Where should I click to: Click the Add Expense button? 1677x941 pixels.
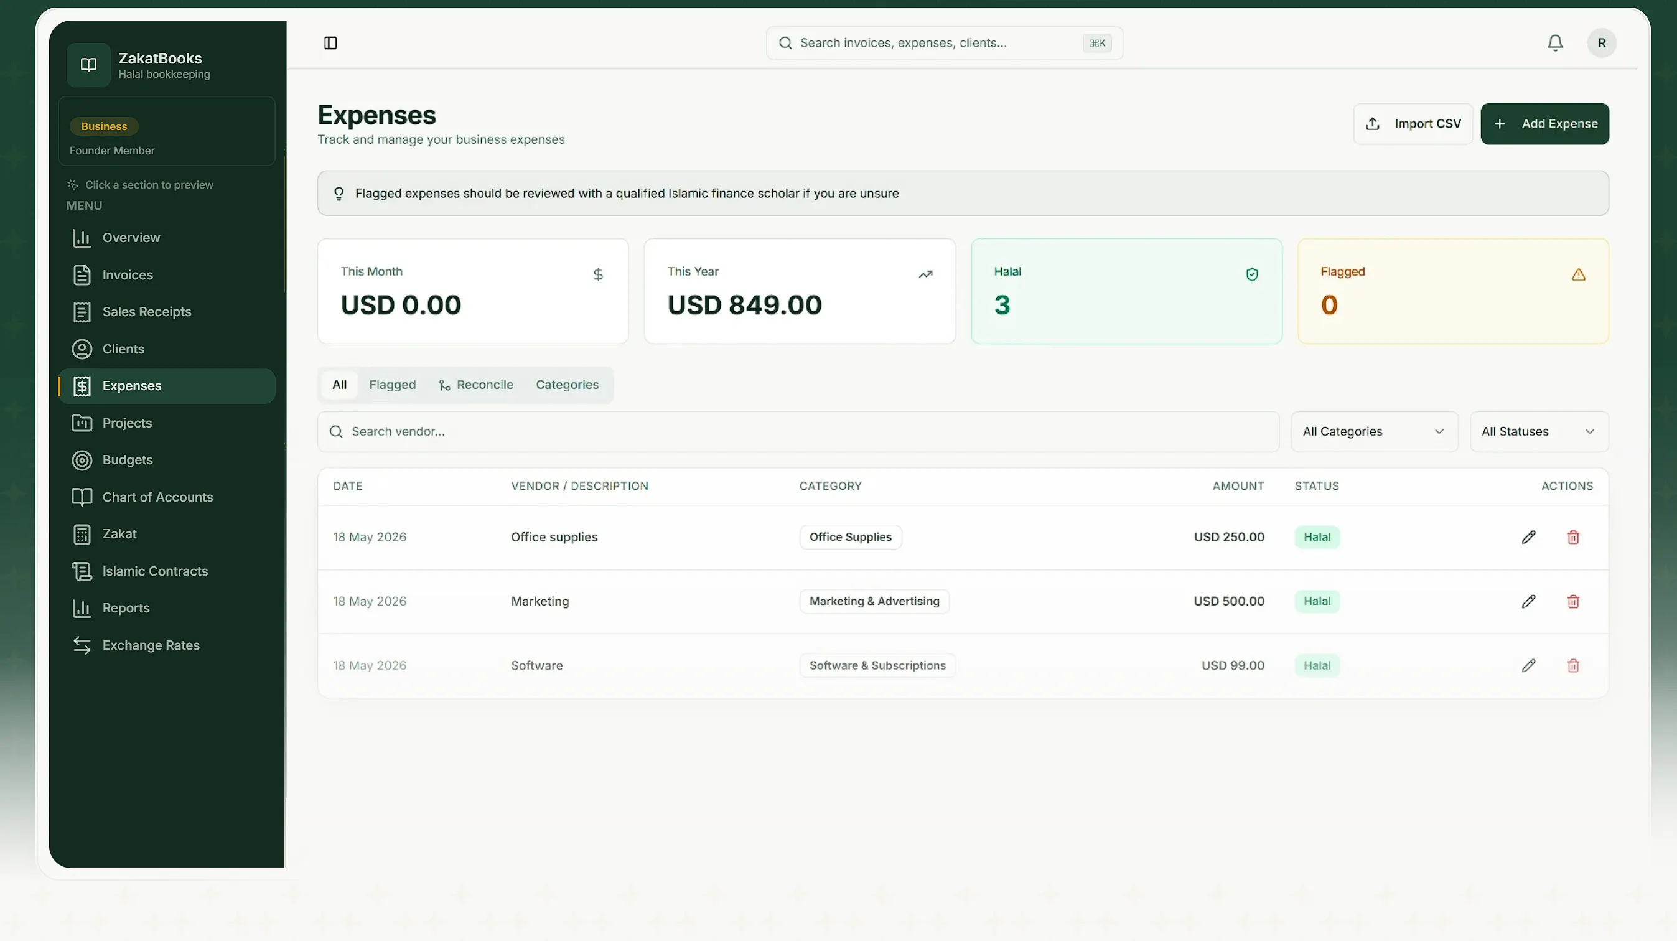[1544, 124]
